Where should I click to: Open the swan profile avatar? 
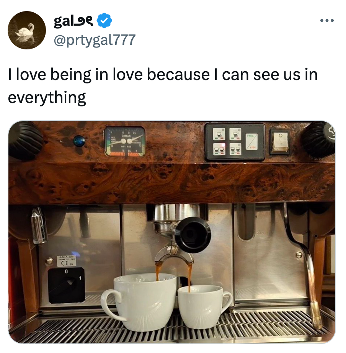point(26,30)
